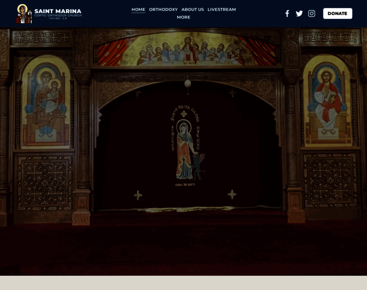Go to the Home menu item
Image resolution: width=367 pixels, height=290 pixels.
pyautogui.click(x=138, y=9)
